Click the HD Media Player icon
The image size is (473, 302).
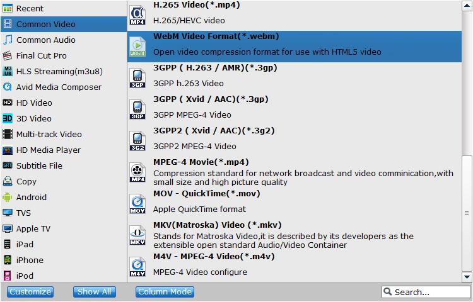click(x=7, y=150)
